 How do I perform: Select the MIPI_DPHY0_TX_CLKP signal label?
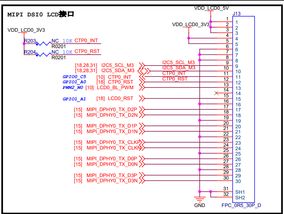point(113,142)
